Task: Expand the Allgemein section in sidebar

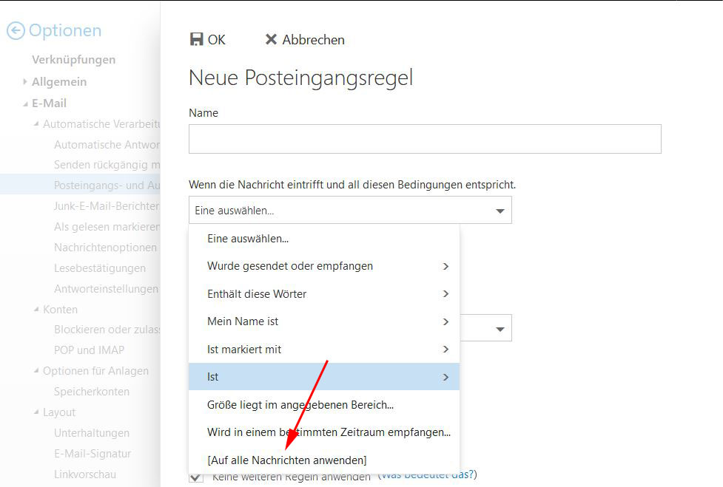Action: (26, 82)
